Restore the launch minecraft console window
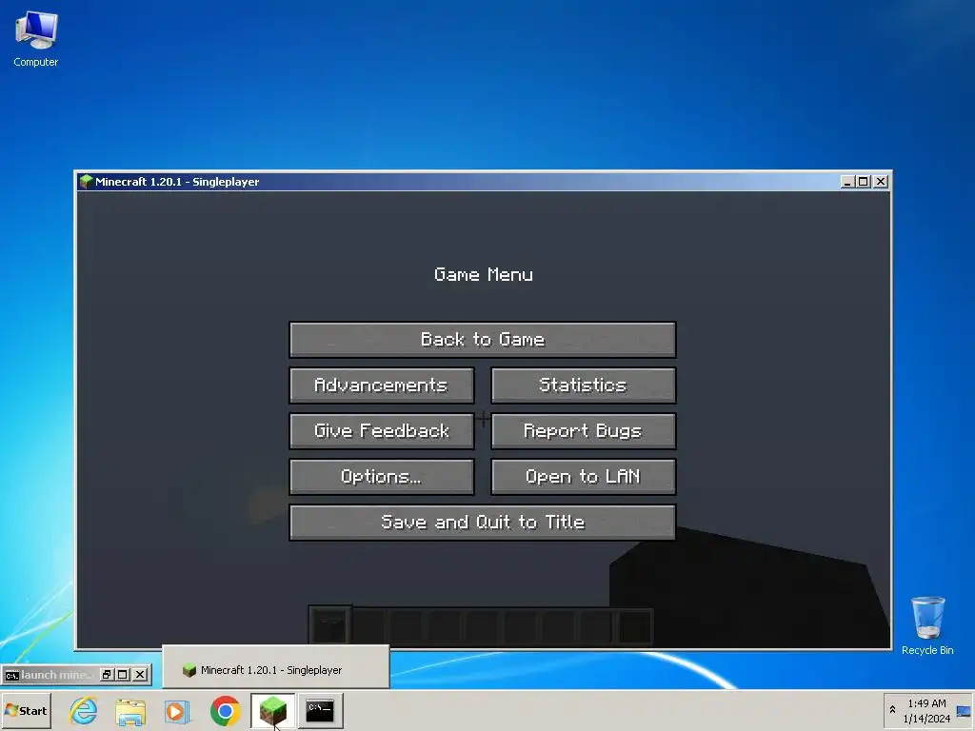The image size is (975, 731). click(107, 675)
